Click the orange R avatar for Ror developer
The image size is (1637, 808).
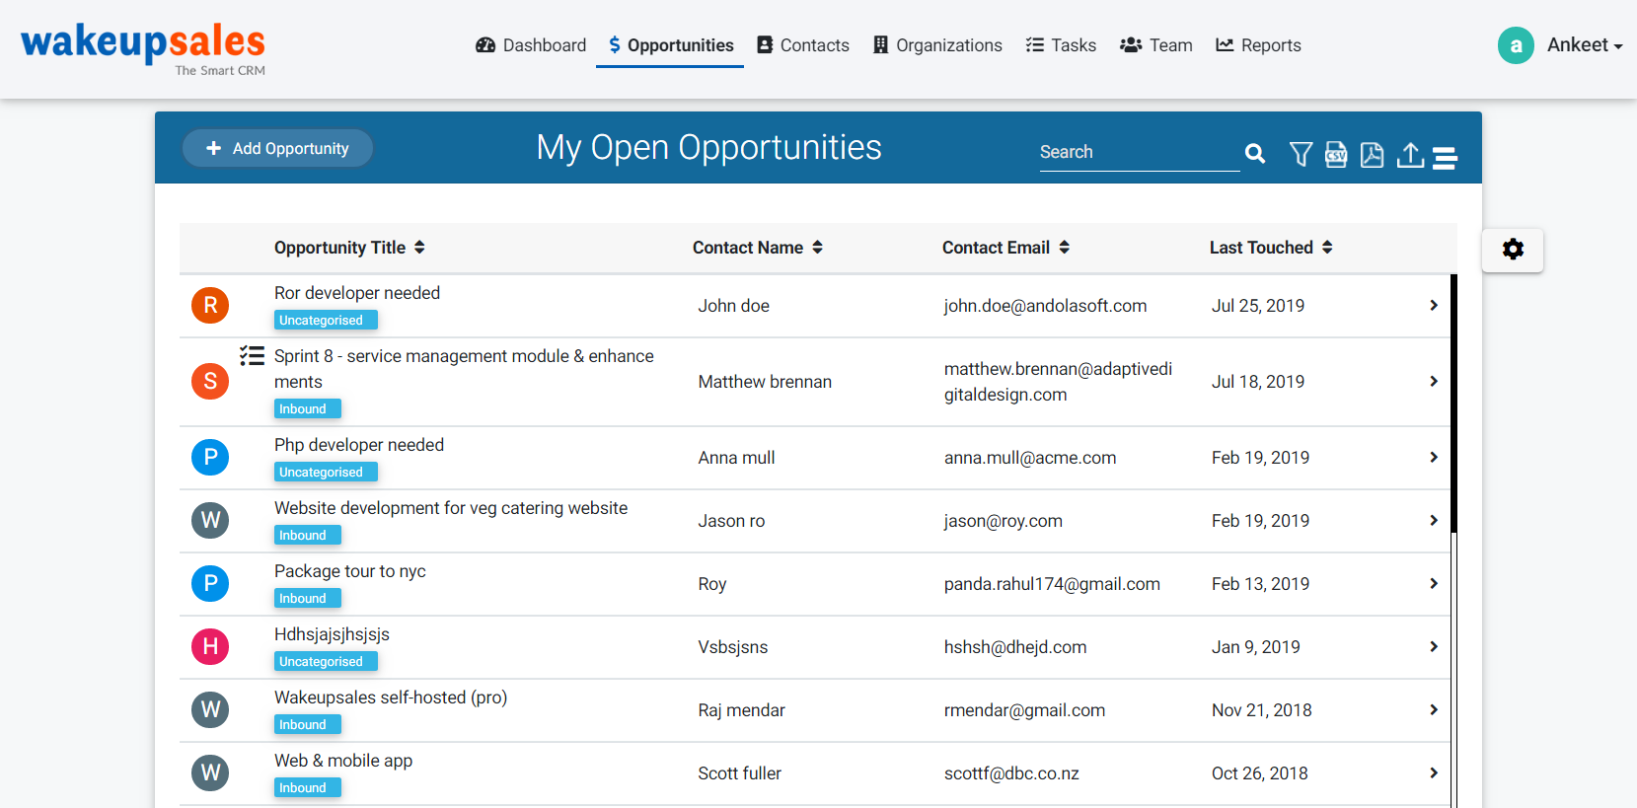(x=210, y=306)
